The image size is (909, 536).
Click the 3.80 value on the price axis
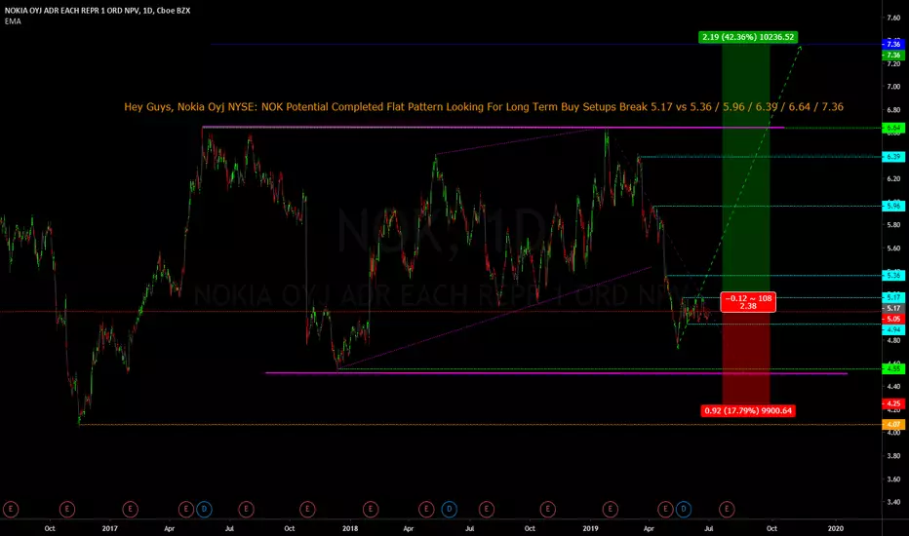tap(893, 456)
